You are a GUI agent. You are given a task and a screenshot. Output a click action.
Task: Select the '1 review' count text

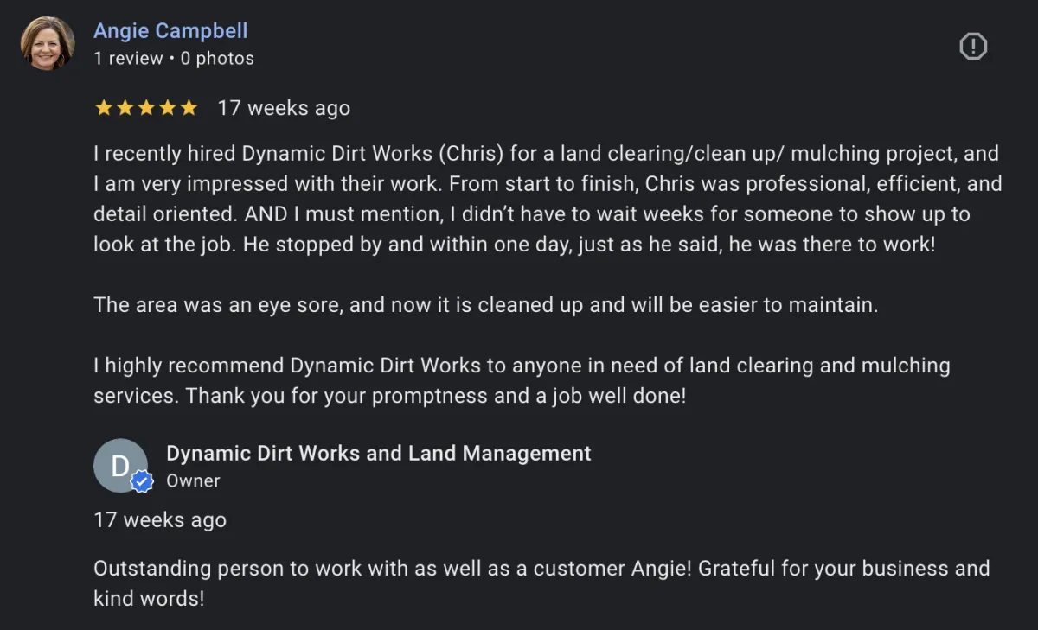click(128, 59)
